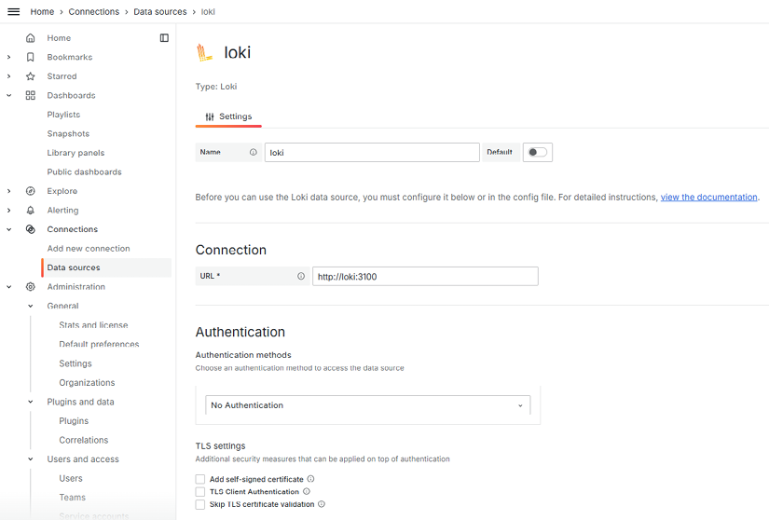Collapse Plugins and data subsection
This screenshot has width=769, height=520.
31,402
